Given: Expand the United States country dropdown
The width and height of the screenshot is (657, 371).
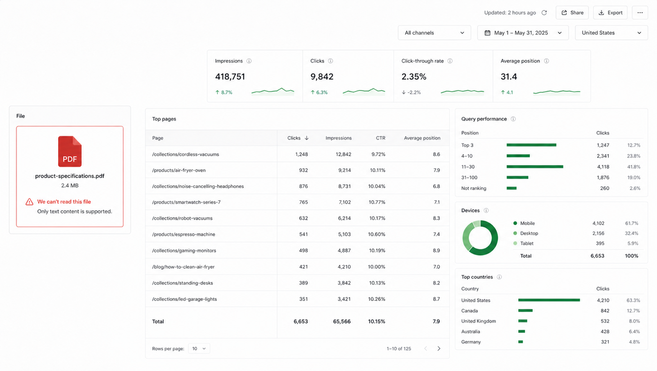Looking at the screenshot, I should click(611, 33).
